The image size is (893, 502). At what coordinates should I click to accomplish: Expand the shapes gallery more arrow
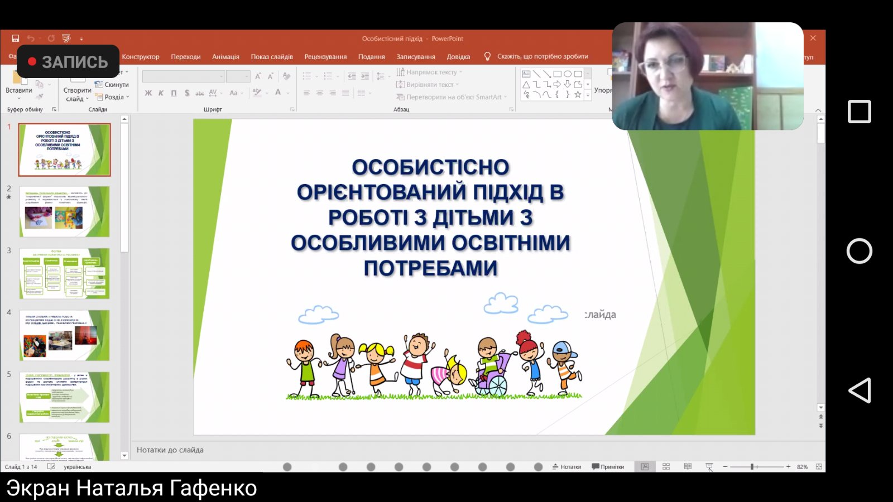(x=588, y=95)
